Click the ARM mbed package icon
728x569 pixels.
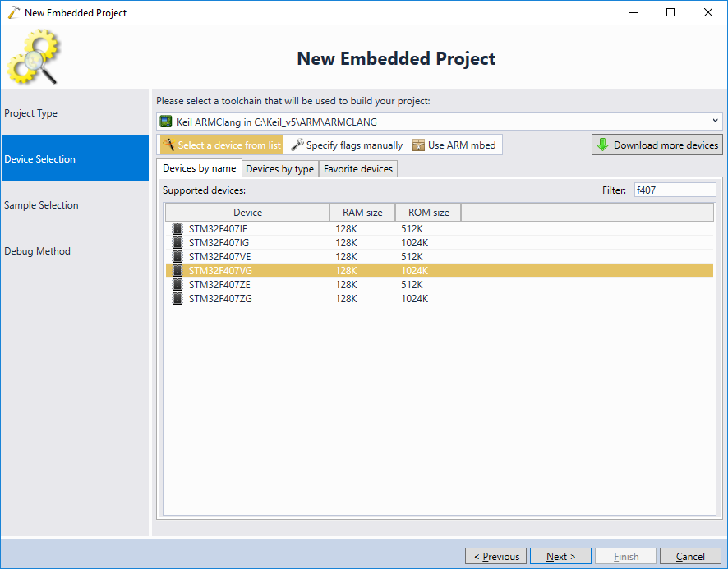(x=418, y=145)
